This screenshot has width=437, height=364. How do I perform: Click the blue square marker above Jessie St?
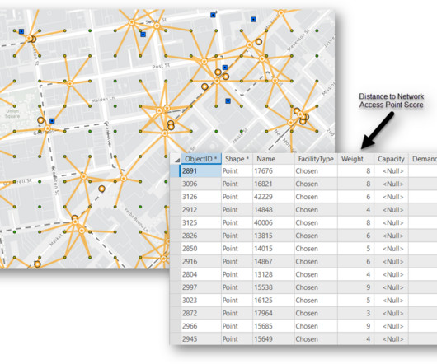[x=228, y=100]
